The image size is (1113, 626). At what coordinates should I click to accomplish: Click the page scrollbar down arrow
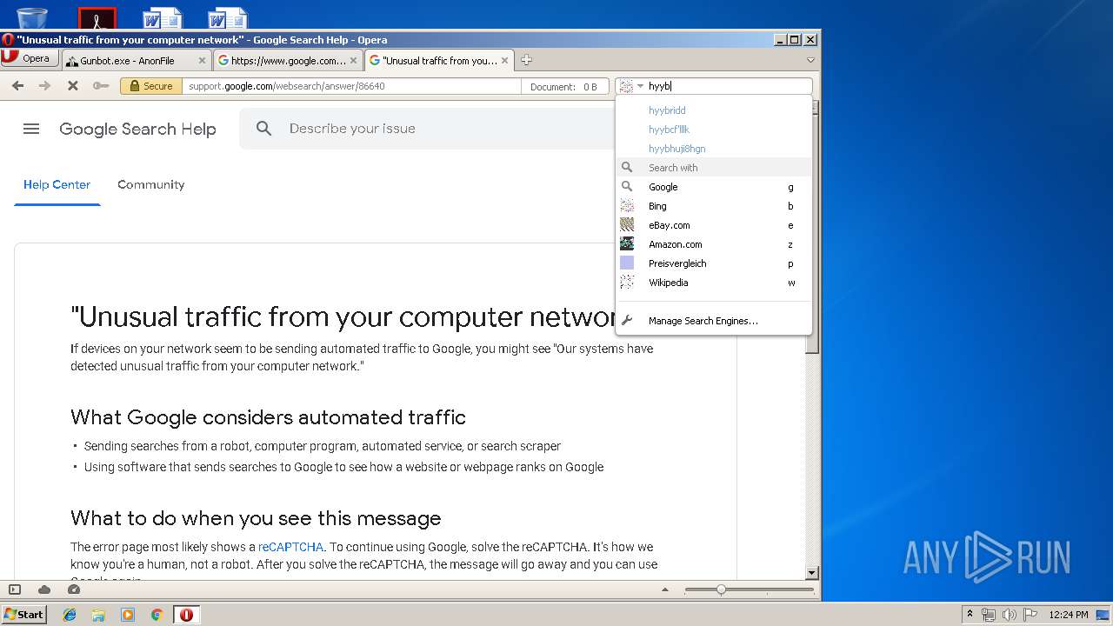click(812, 573)
